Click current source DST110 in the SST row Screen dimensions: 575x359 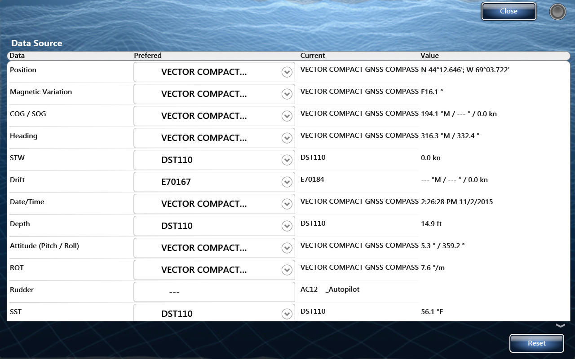coord(313,311)
